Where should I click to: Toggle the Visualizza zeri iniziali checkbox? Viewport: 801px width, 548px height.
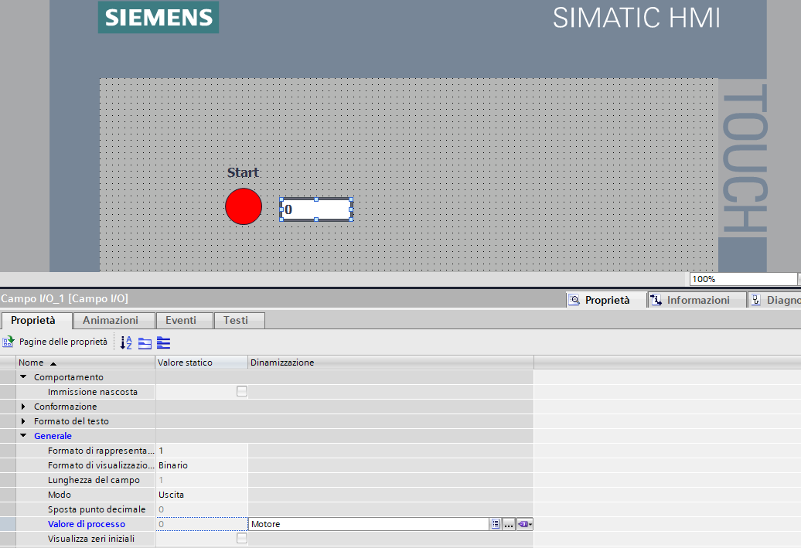(242, 538)
